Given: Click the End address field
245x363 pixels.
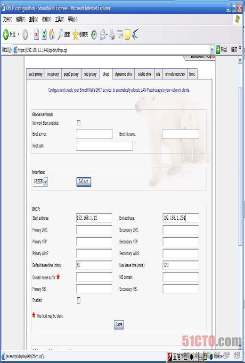Looking at the screenshot, I should (x=180, y=218).
